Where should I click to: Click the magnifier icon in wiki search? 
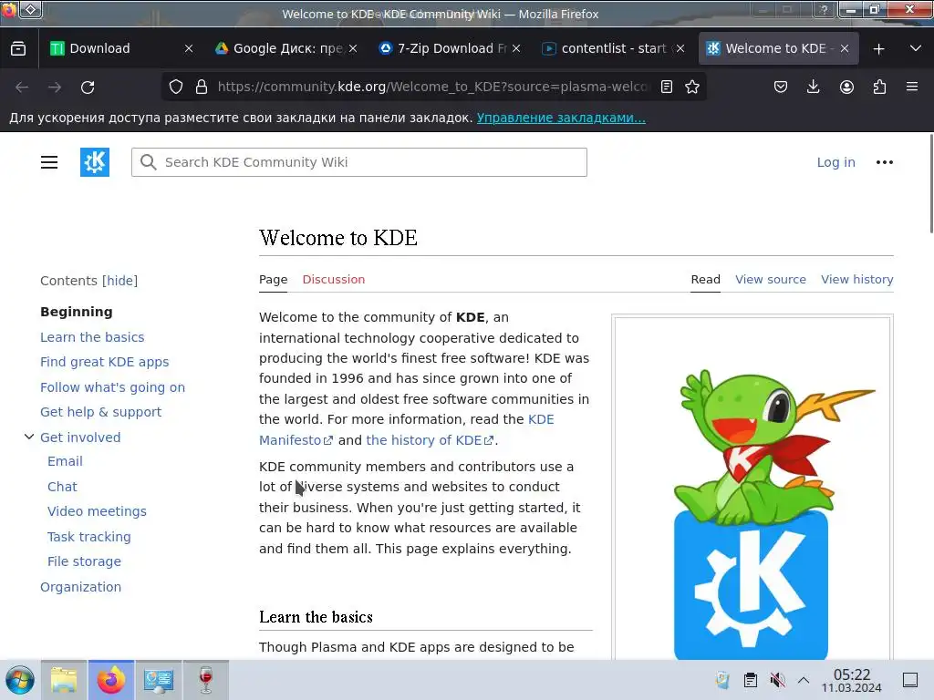pos(149,162)
